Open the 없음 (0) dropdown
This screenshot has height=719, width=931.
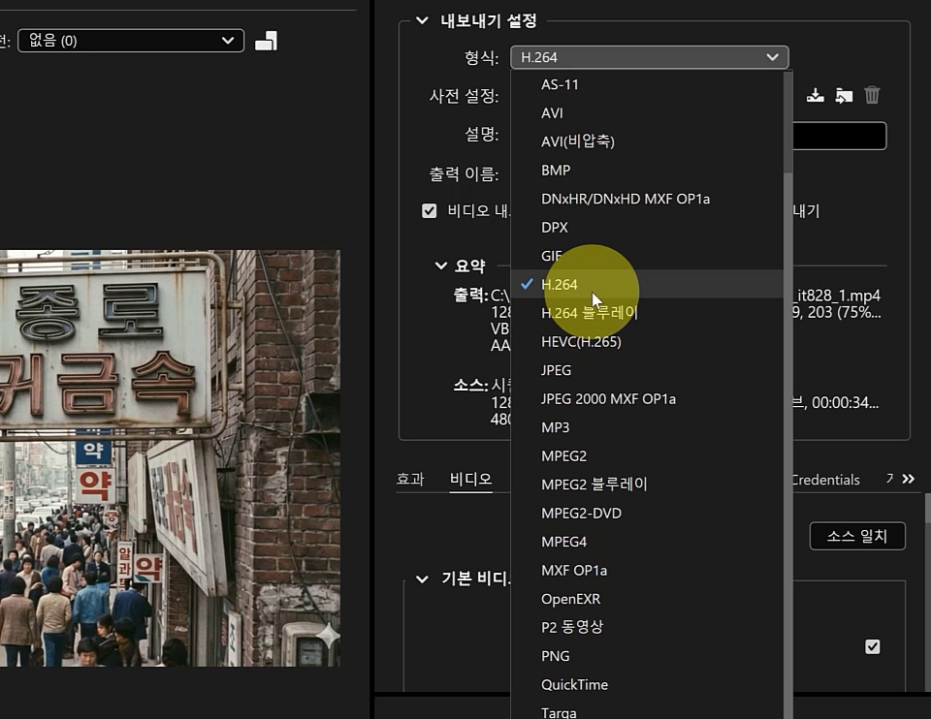click(131, 41)
